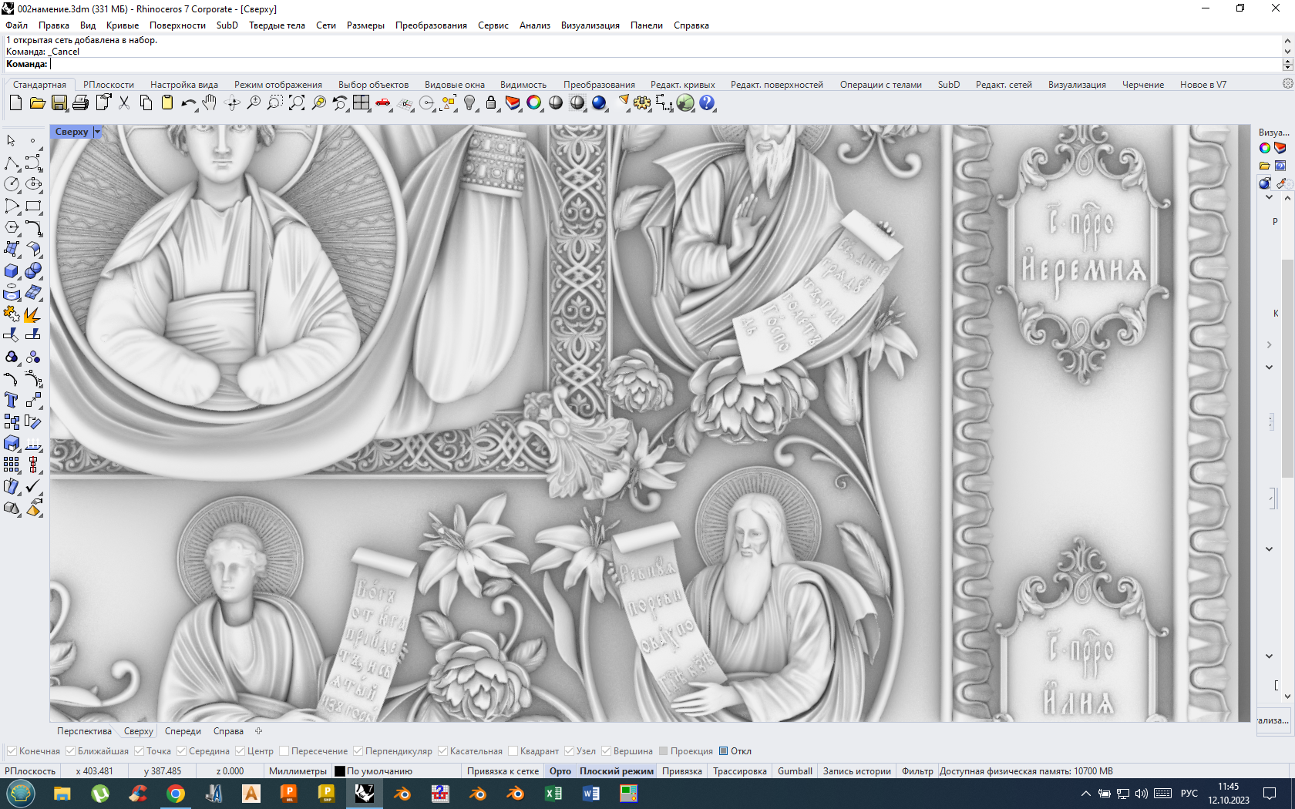Toggle the Середина osnap checkbox
1295x809 pixels.
click(x=181, y=751)
